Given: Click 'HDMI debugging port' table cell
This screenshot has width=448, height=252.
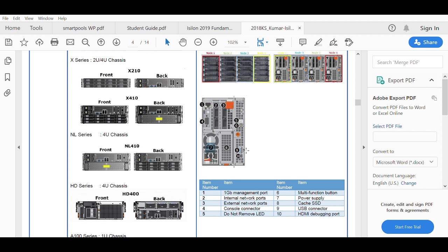Looking at the screenshot, I should (x=320, y=214).
